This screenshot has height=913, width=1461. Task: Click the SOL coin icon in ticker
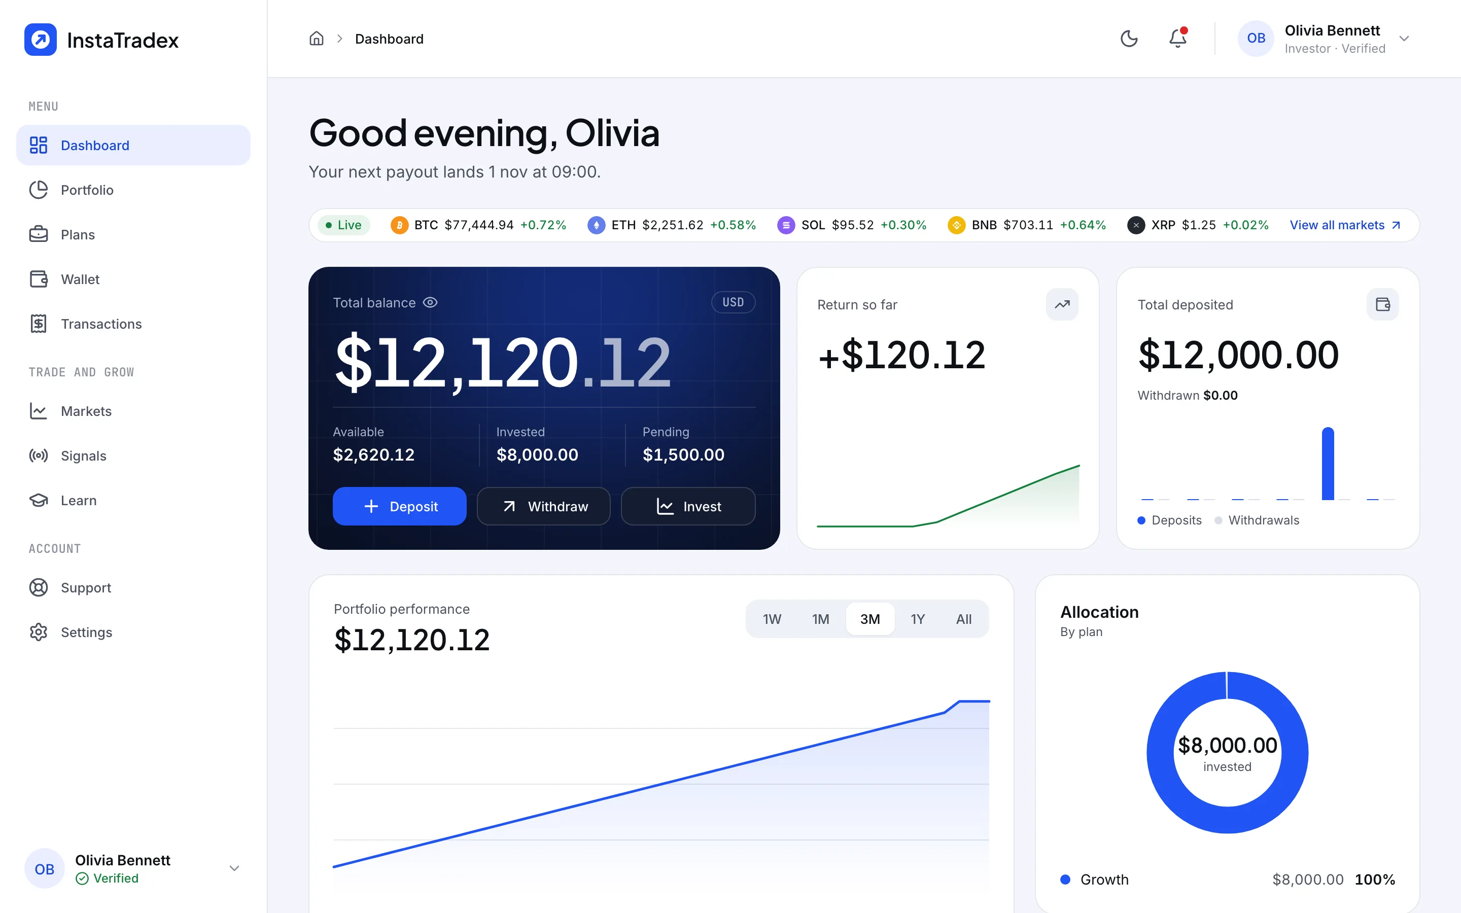tap(786, 225)
